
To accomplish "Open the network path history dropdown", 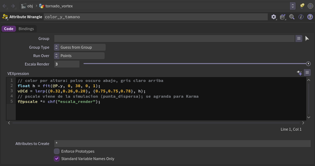I will click(293, 6).
